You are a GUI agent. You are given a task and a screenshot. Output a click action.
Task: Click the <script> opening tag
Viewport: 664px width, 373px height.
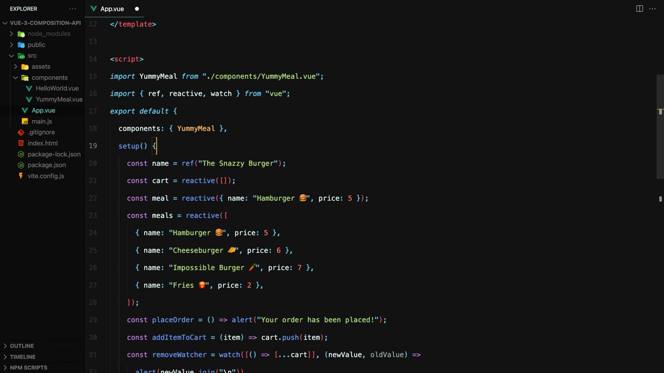(x=127, y=59)
